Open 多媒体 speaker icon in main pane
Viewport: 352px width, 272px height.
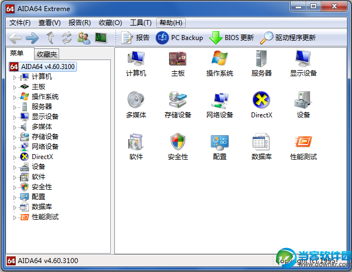(136, 105)
